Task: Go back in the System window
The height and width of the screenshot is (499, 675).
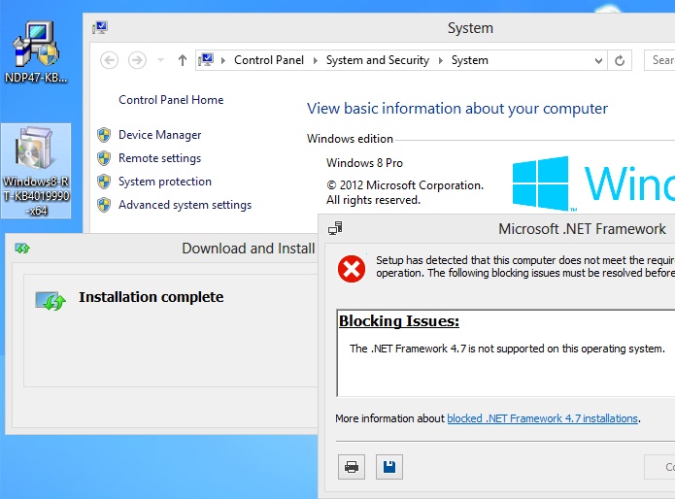Action: [x=110, y=60]
